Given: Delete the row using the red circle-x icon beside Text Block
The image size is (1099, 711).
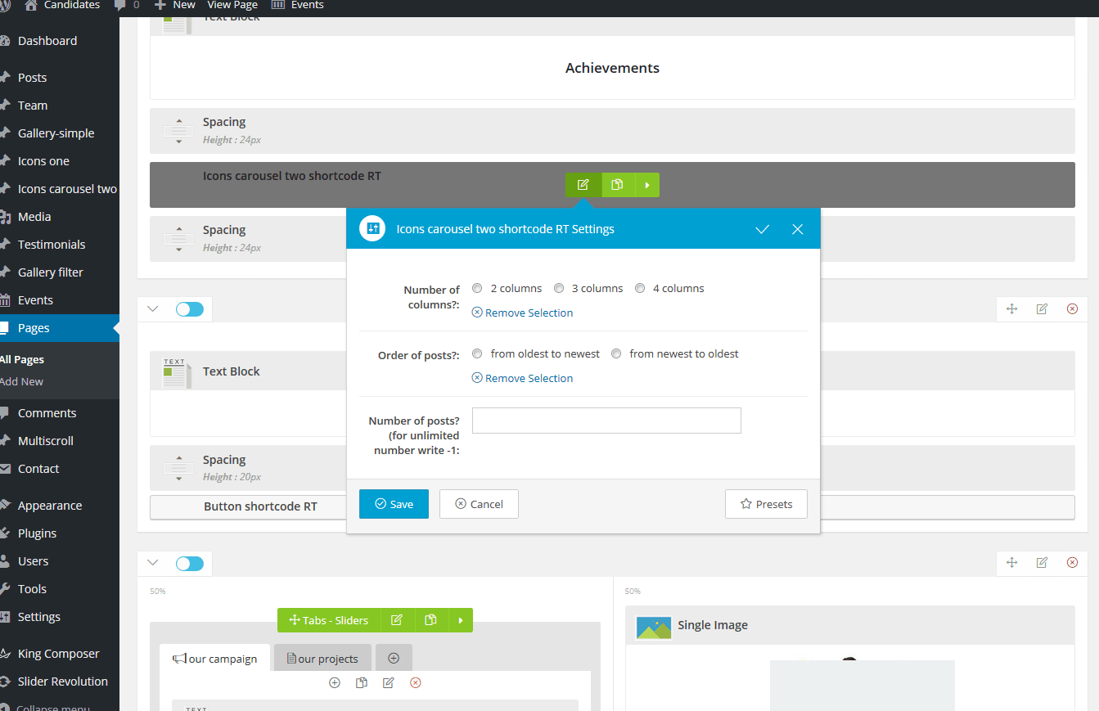Looking at the screenshot, I should click(1072, 308).
